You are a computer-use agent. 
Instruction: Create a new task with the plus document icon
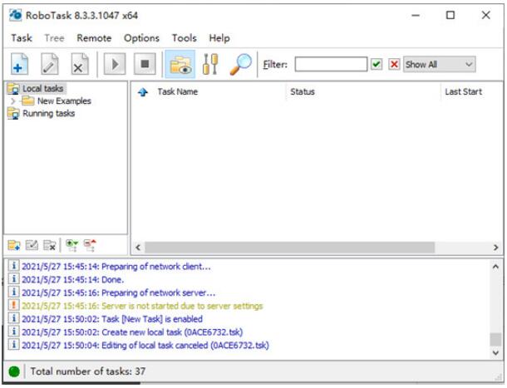point(19,64)
